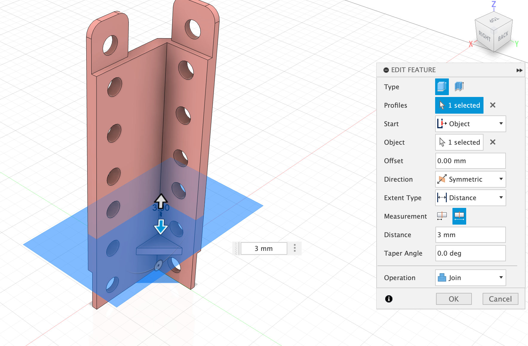Activate Object '1 selected' selector

(x=459, y=142)
